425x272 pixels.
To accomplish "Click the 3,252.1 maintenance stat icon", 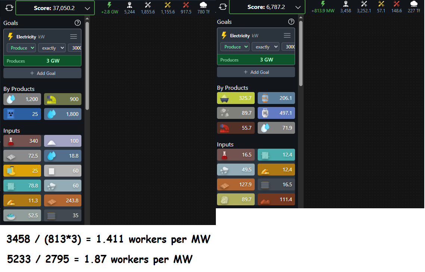I will [364, 3].
